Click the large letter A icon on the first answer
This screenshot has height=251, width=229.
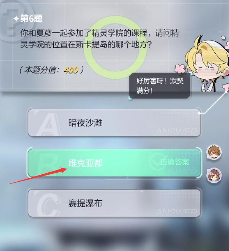tap(48, 125)
